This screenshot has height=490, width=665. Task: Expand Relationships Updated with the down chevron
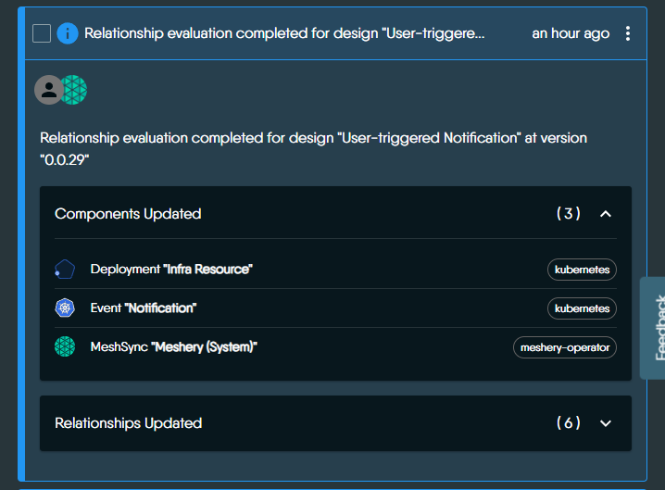click(606, 423)
